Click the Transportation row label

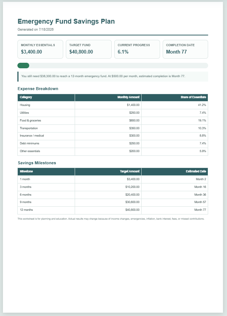pos(29,128)
